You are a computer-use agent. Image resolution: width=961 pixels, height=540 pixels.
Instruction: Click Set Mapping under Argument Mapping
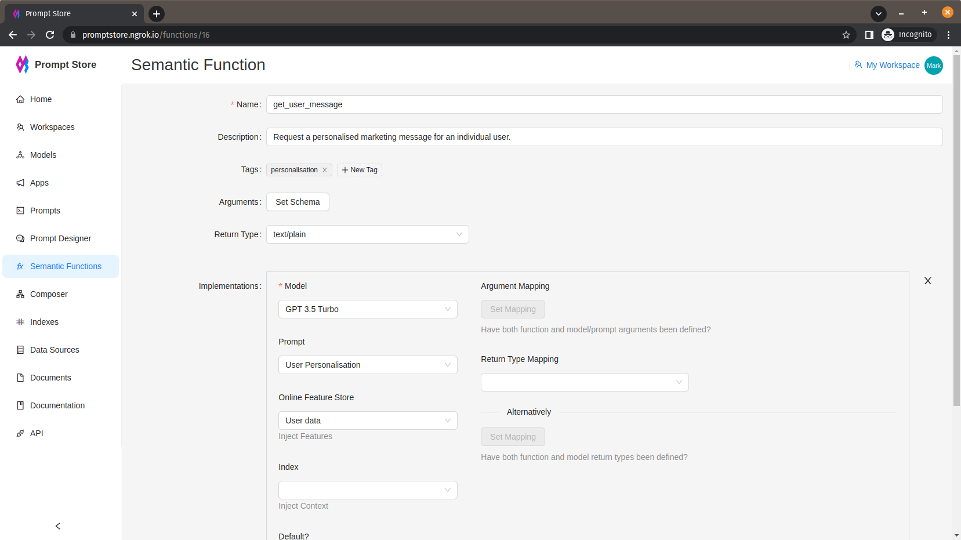513,309
